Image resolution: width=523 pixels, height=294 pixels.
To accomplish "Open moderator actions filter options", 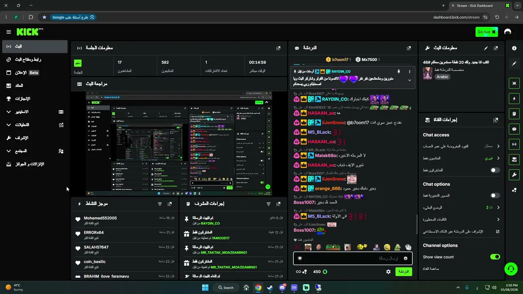I will pos(268,204).
